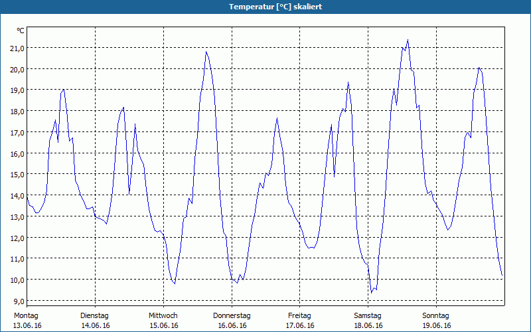The height and width of the screenshot is (332, 531).
Task: Click the 10,0 axis value
Action: click(x=17, y=280)
